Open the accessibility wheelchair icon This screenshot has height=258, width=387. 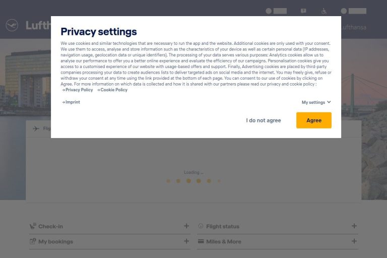tap(324, 11)
